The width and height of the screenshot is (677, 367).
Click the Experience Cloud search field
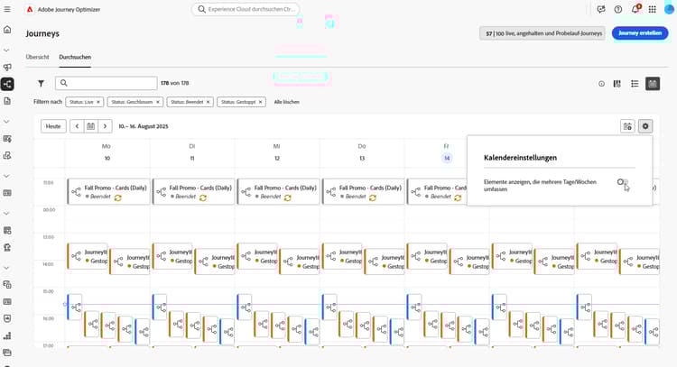point(246,9)
